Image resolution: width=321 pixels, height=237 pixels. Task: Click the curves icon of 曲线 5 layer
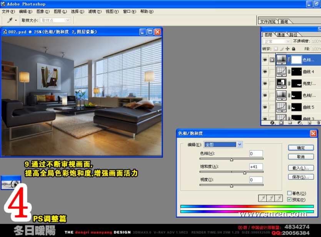click(x=281, y=107)
